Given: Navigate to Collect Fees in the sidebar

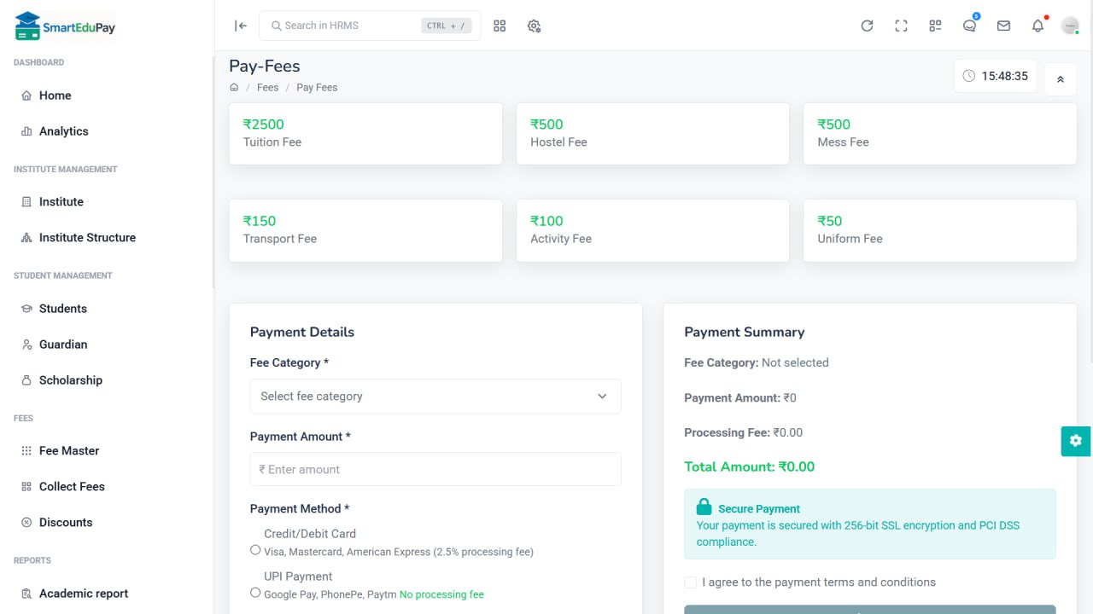Looking at the screenshot, I should point(71,486).
